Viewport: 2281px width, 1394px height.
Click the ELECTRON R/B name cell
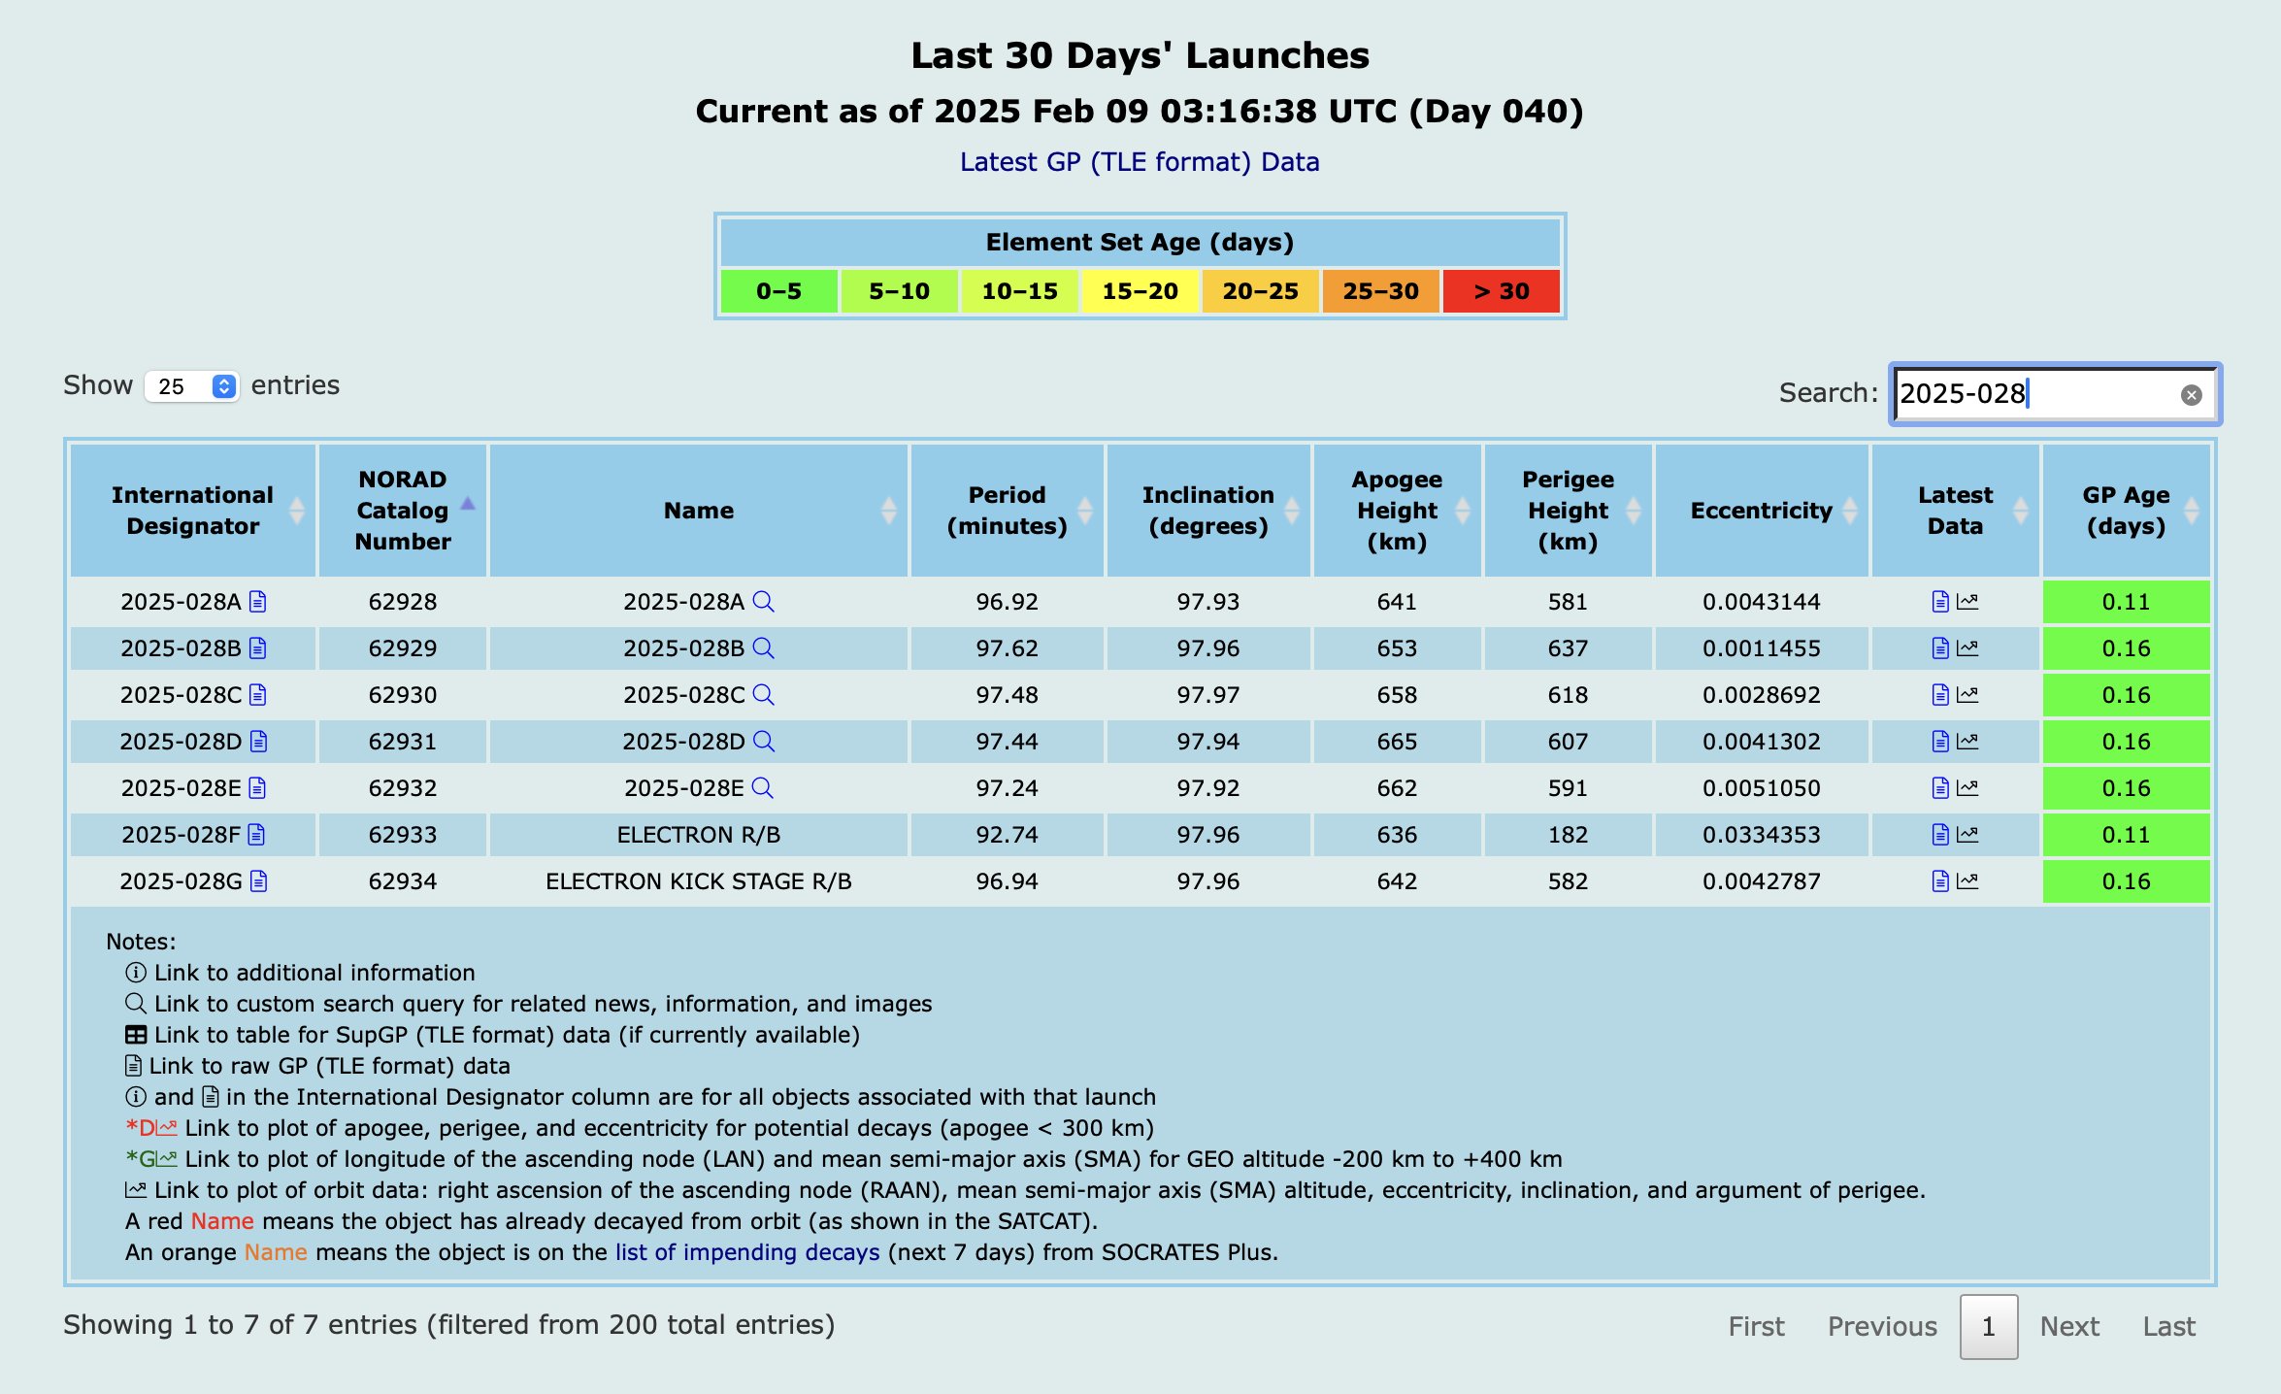pyautogui.click(x=699, y=835)
